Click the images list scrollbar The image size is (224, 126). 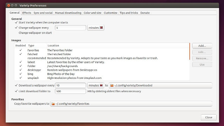190,51
